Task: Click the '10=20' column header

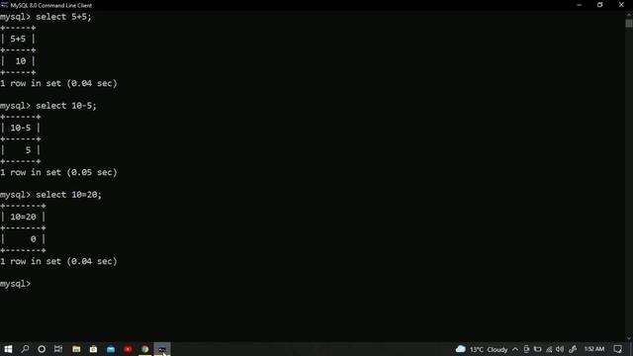Action: [x=23, y=217]
